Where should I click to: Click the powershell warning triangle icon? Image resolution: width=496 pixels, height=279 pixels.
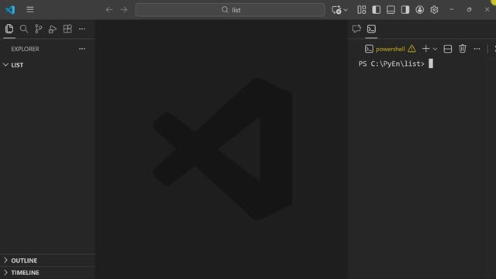[412, 49]
